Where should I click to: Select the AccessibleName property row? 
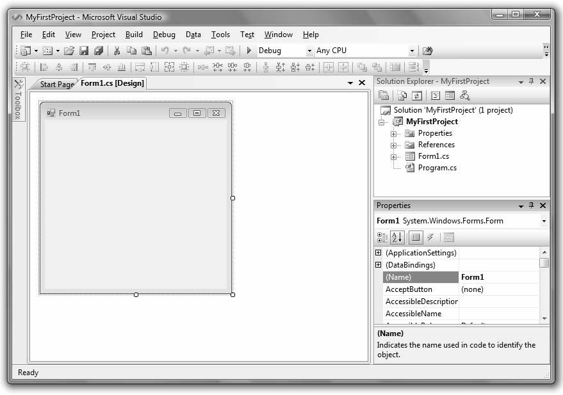tap(461, 314)
